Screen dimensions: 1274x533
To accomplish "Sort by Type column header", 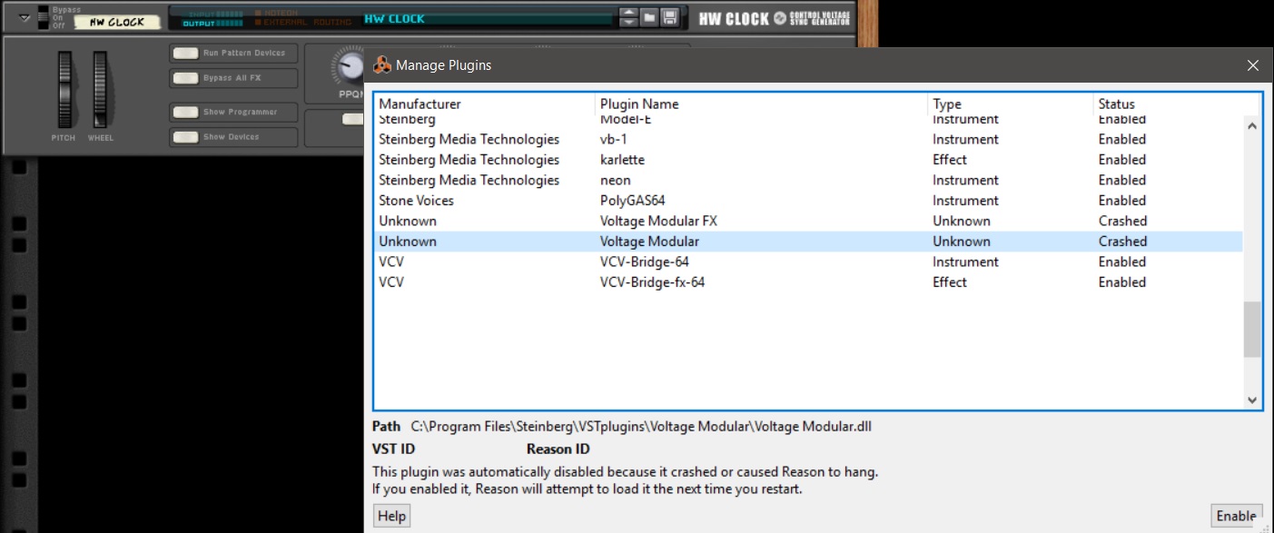I will 1012,104.
